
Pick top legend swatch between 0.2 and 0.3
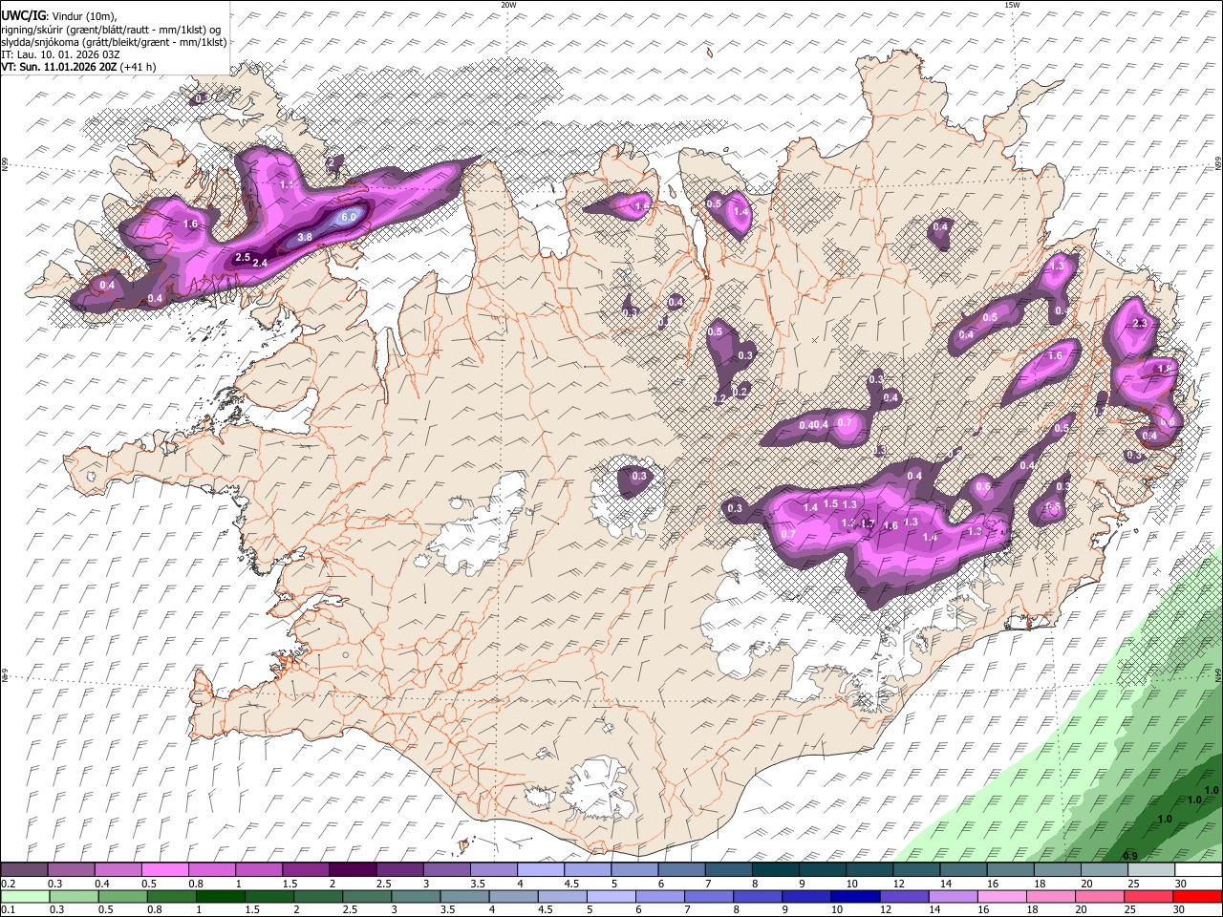(x=24, y=869)
